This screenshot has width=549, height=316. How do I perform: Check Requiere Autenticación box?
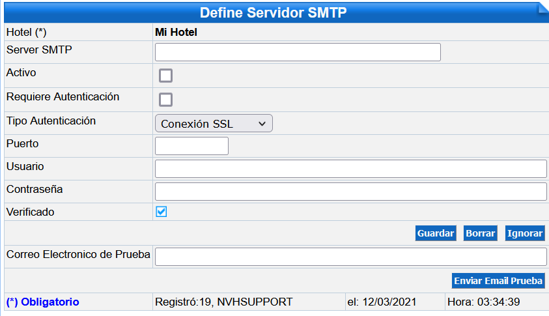(165, 100)
